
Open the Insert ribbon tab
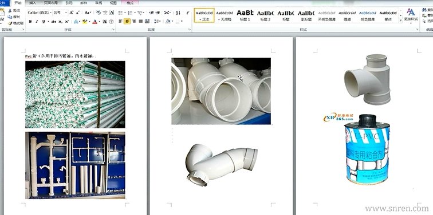click(33, 3)
